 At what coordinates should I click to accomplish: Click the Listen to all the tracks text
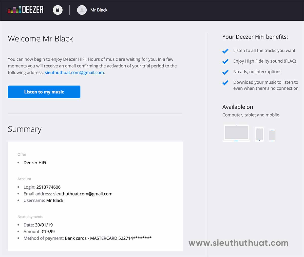click(264, 51)
